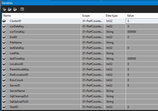Select the LocationID variable icon
Viewport: 158px width, 111px height.
click(x=4, y=64)
